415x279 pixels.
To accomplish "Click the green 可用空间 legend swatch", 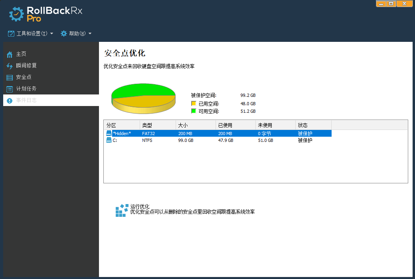I will pyautogui.click(x=194, y=111).
